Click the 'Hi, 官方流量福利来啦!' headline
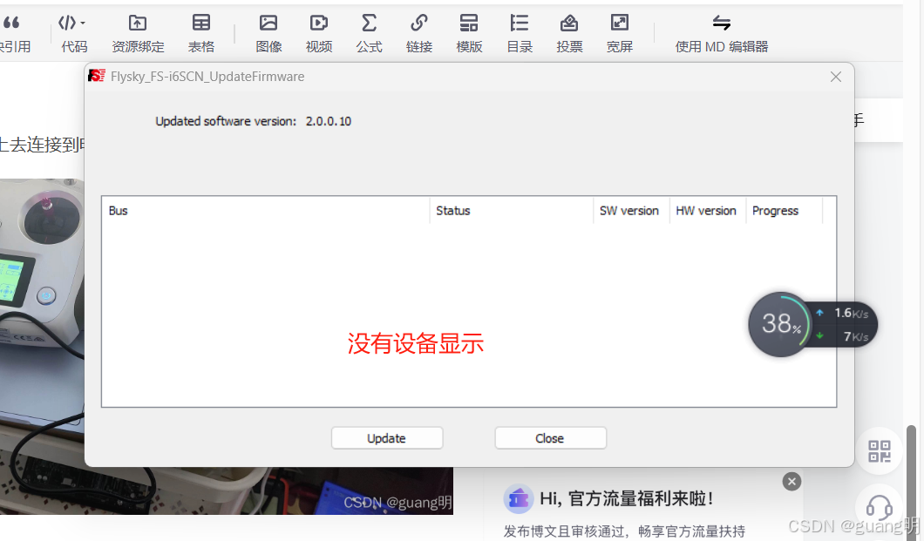 point(627,499)
